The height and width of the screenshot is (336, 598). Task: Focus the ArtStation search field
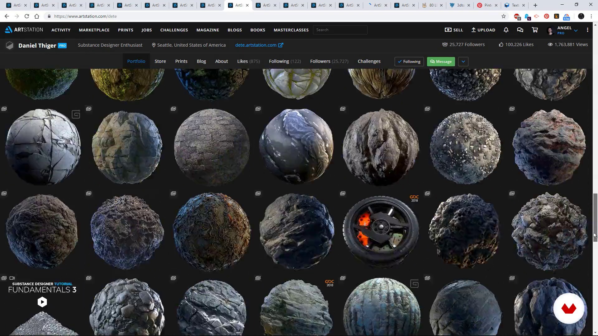pyautogui.click(x=340, y=30)
